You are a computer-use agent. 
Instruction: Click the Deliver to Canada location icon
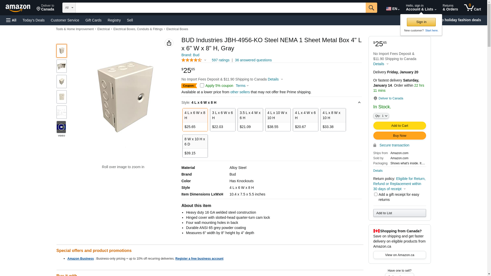[x=375, y=98]
